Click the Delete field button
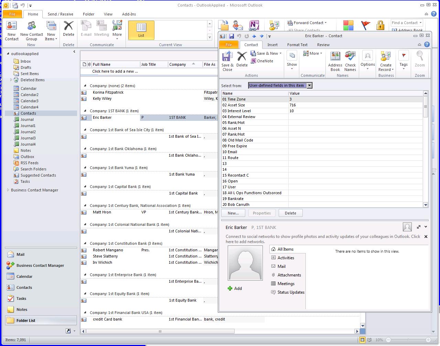 tap(290, 213)
